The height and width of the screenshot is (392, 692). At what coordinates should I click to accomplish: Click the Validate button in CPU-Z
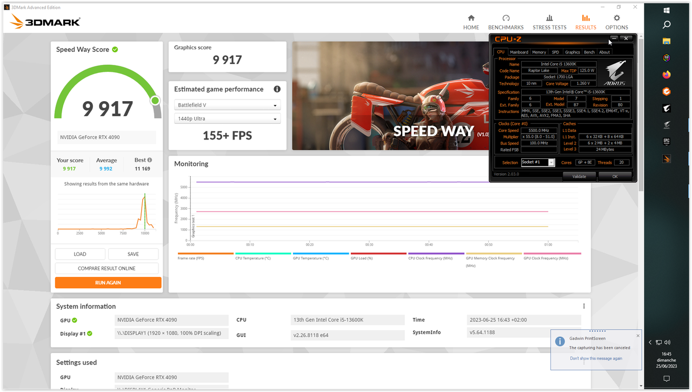point(579,176)
